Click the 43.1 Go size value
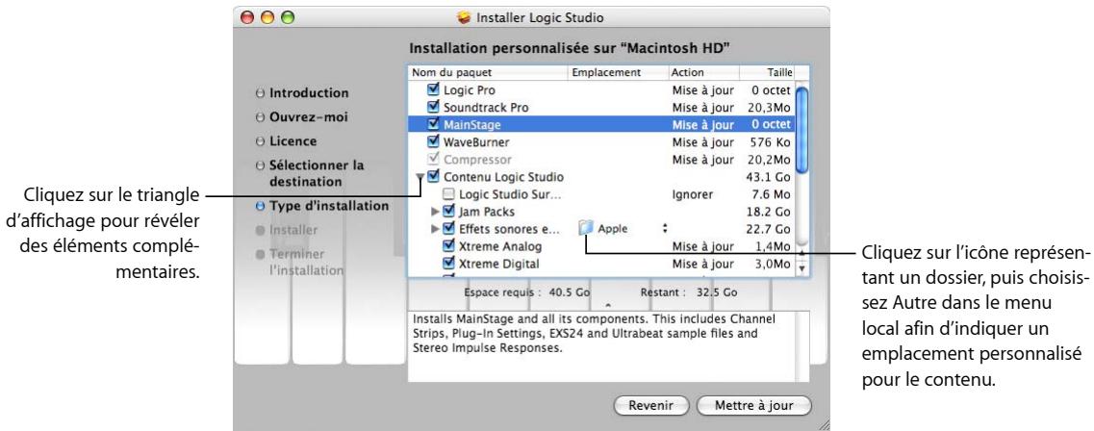 (768, 177)
